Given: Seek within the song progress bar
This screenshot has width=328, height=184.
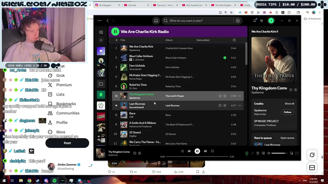Looking at the screenshot, I should tap(197, 157).
